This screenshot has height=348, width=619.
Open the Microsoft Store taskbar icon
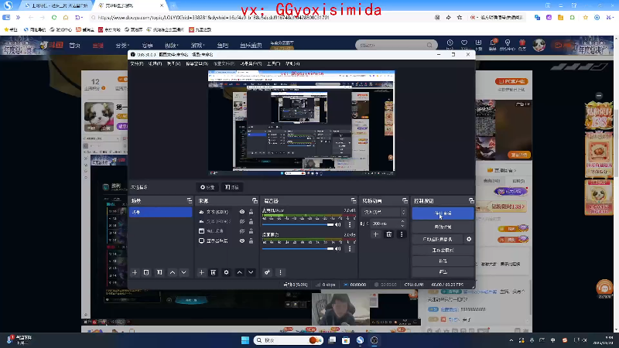[346, 340]
